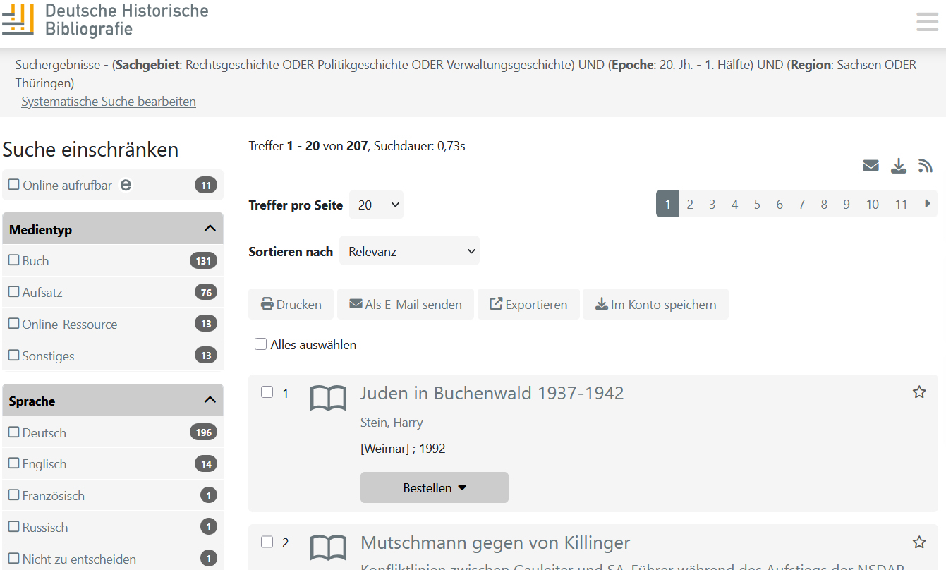Select checkbox for result number 1
The image size is (946, 570).
267,392
